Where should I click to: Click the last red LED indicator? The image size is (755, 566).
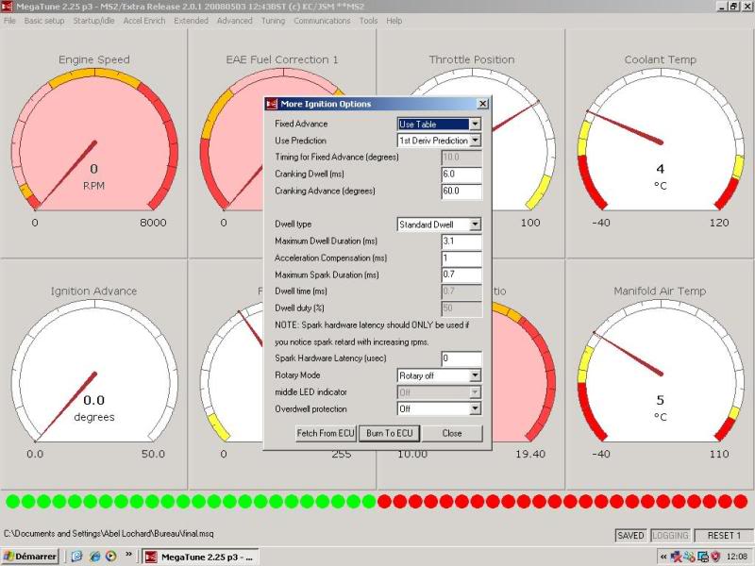pyautogui.click(x=740, y=502)
